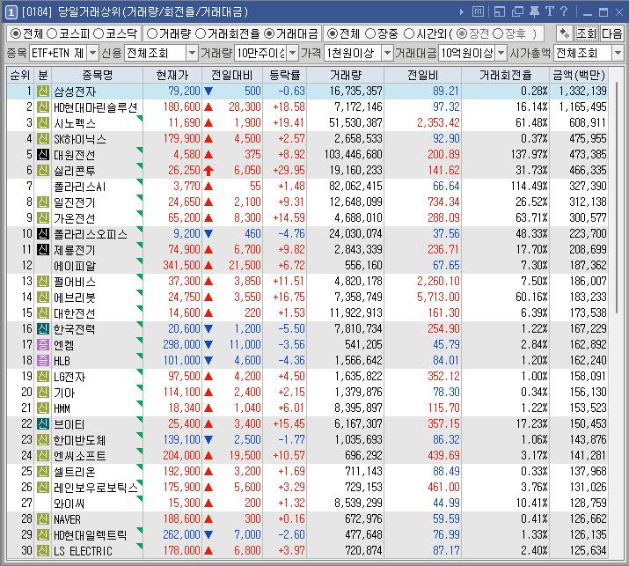Select the 폴라리스AI stock name
Viewport: 629px width, 566px height.
point(79,187)
